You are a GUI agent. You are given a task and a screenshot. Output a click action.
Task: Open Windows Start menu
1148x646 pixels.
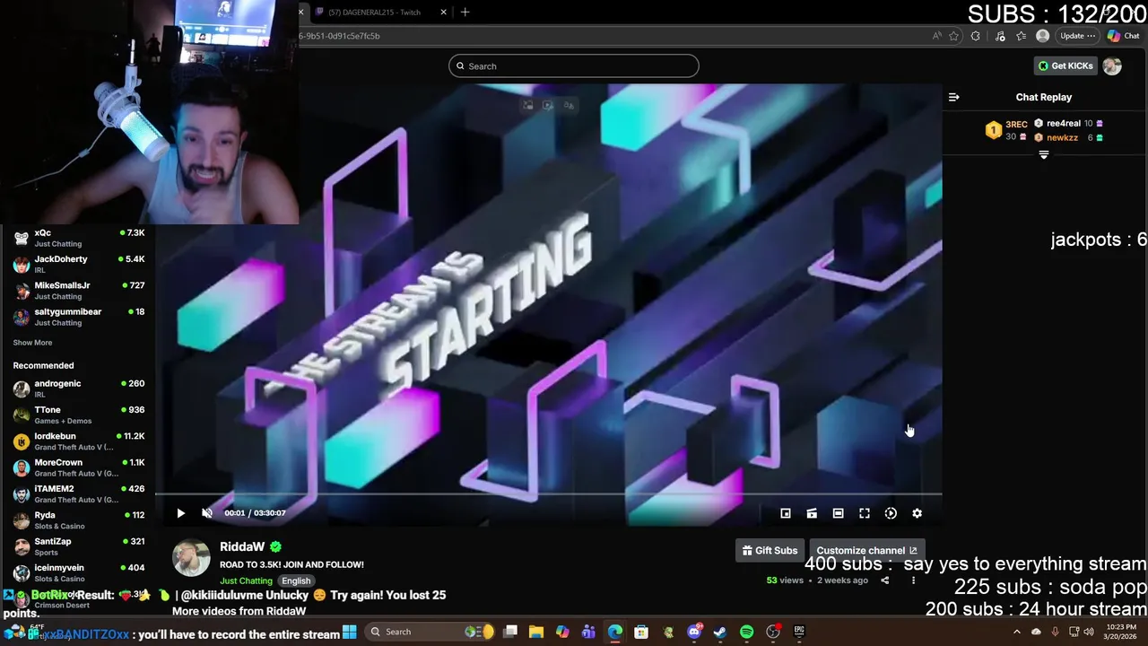click(x=349, y=632)
